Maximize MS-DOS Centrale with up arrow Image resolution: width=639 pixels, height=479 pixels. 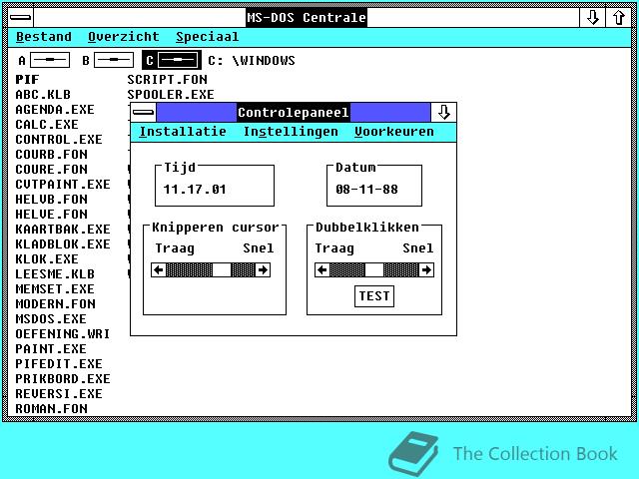tap(619, 18)
